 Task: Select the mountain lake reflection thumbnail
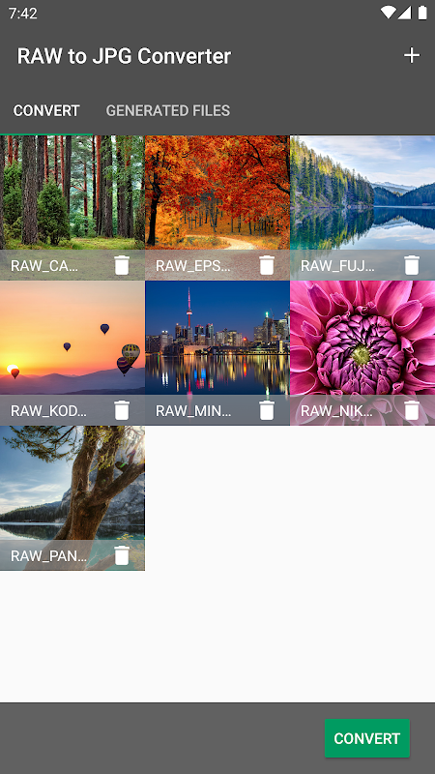(362, 193)
